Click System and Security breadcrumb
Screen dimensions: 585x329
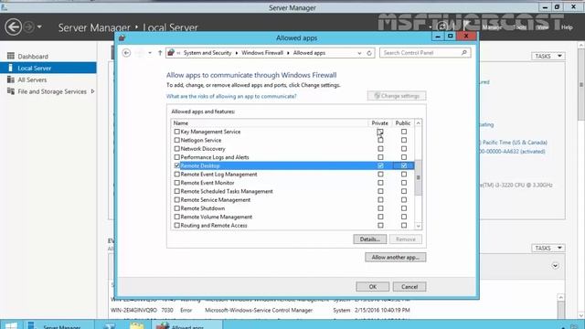pyautogui.click(x=207, y=53)
